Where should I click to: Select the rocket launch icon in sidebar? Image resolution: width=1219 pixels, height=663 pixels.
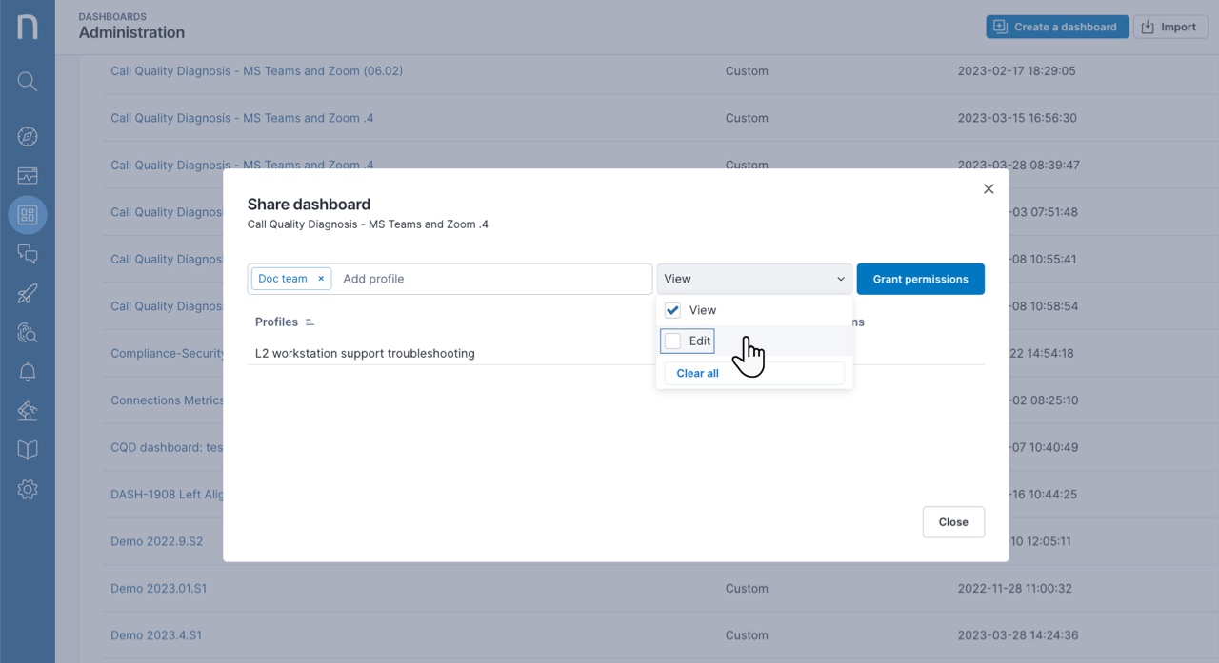click(x=28, y=293)
